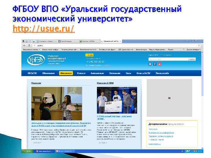211x158 pixels.
Task: Open the 'Образование' menu item
Action: coord(48,73)
